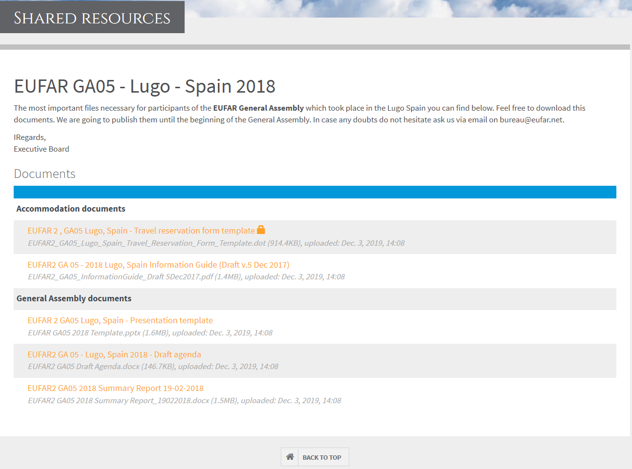Click the InformationGuide_Draft 5Dec2017.pdf file name
This screenshot has width=632, height=469.
pos(121,276)
